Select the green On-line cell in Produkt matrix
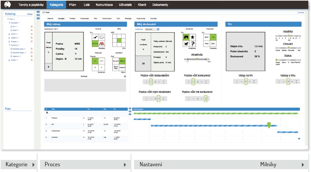This screenshot has height=172, width=311. 95,44
